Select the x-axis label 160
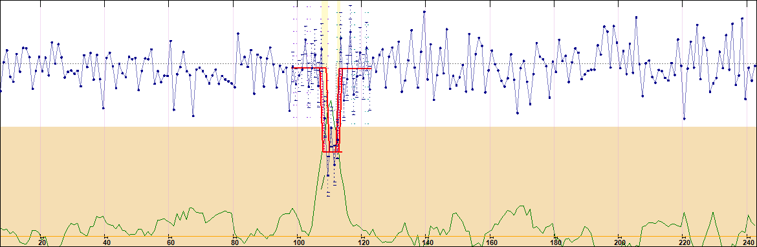This screenshot has width=757, height=247. [x=491, y=242]
